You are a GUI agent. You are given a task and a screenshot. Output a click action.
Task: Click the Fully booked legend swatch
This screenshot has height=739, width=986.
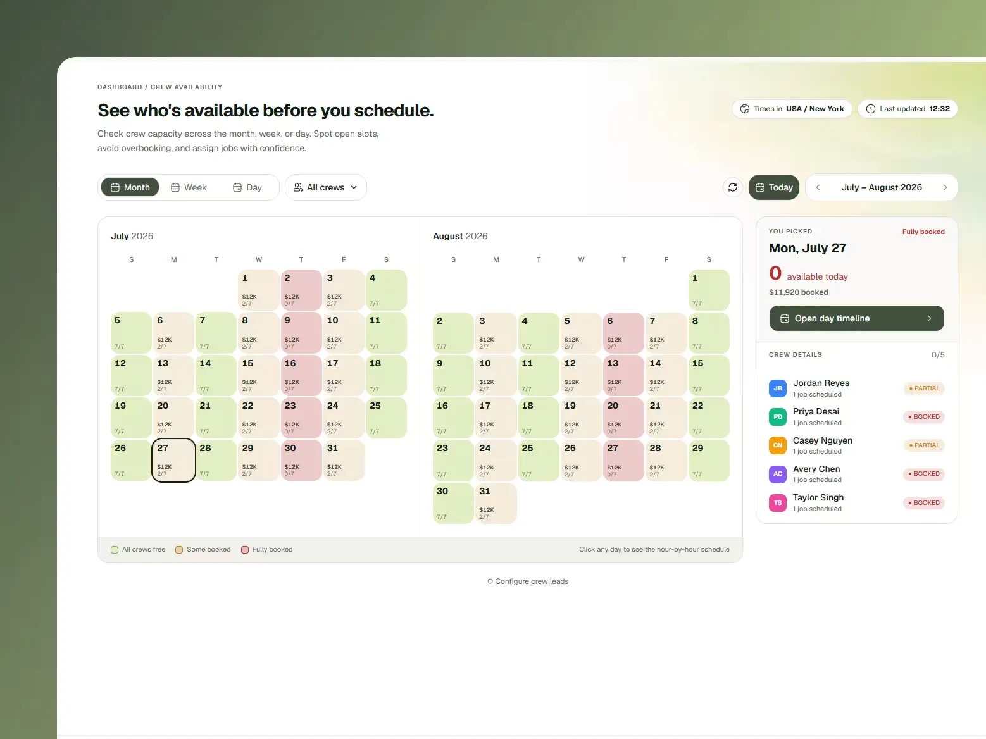click(x=245, y=550)
